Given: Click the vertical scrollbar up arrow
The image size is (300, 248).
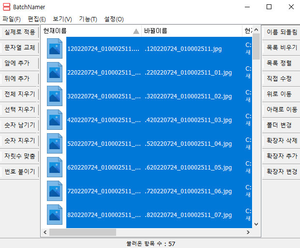Looking at the screenshot, I should pyautogui.click(x=256, y=30).
